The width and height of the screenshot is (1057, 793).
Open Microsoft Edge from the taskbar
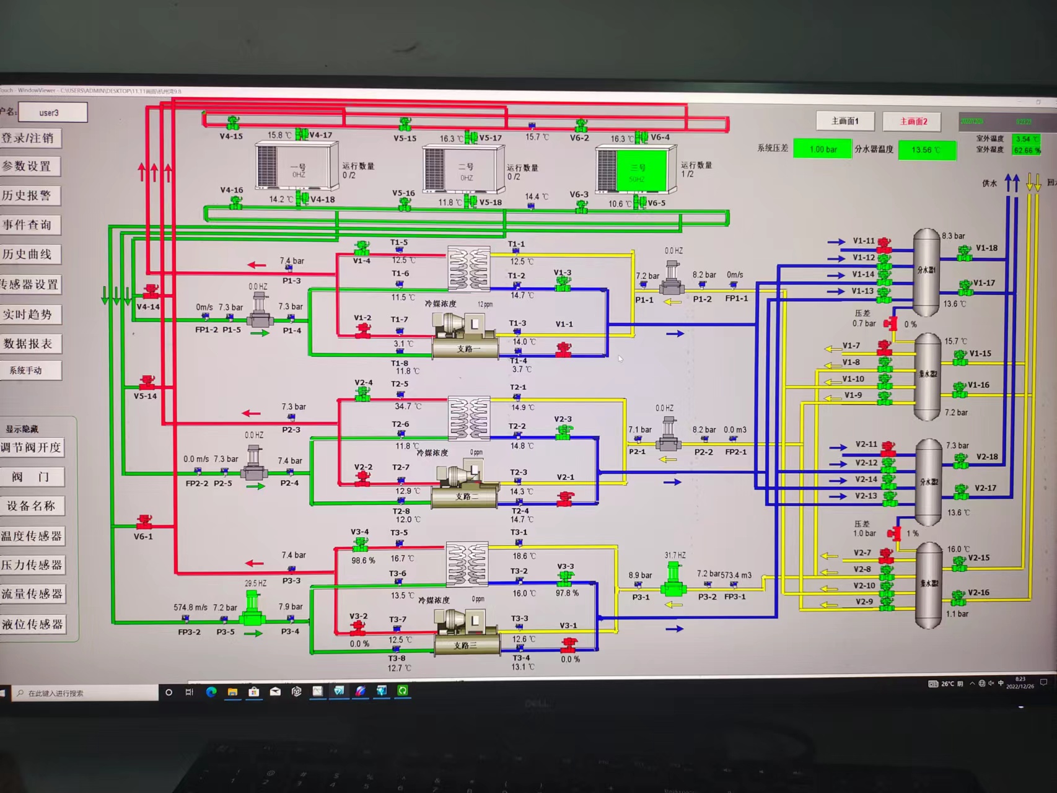point(211,692)
